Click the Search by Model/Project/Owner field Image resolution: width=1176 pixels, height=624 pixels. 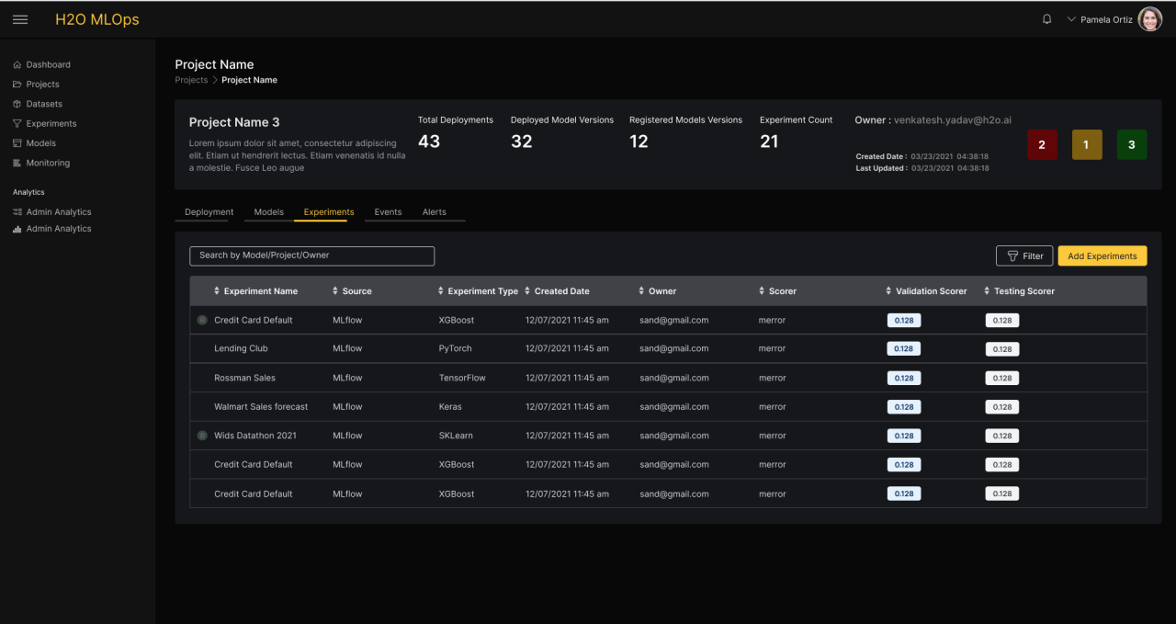[311, 255]
